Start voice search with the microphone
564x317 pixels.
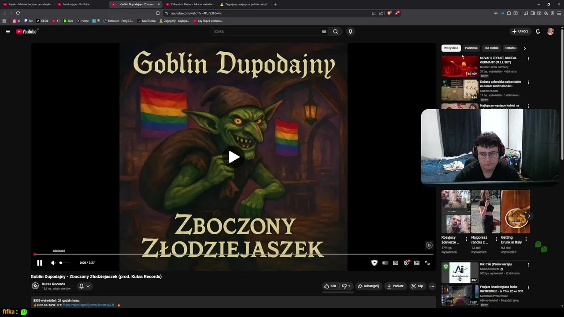[x=350, y=31]
